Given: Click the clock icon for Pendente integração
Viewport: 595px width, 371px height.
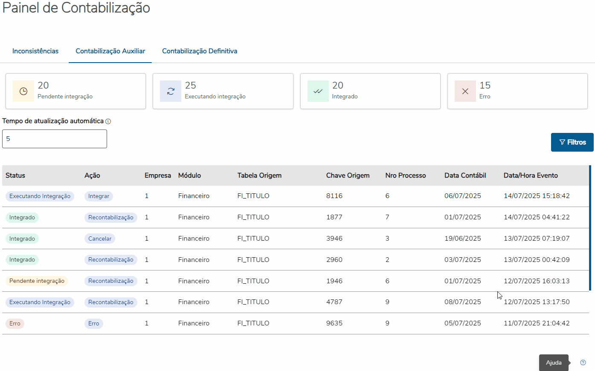Looking at the screenshot, I should (x=23, y=91).
